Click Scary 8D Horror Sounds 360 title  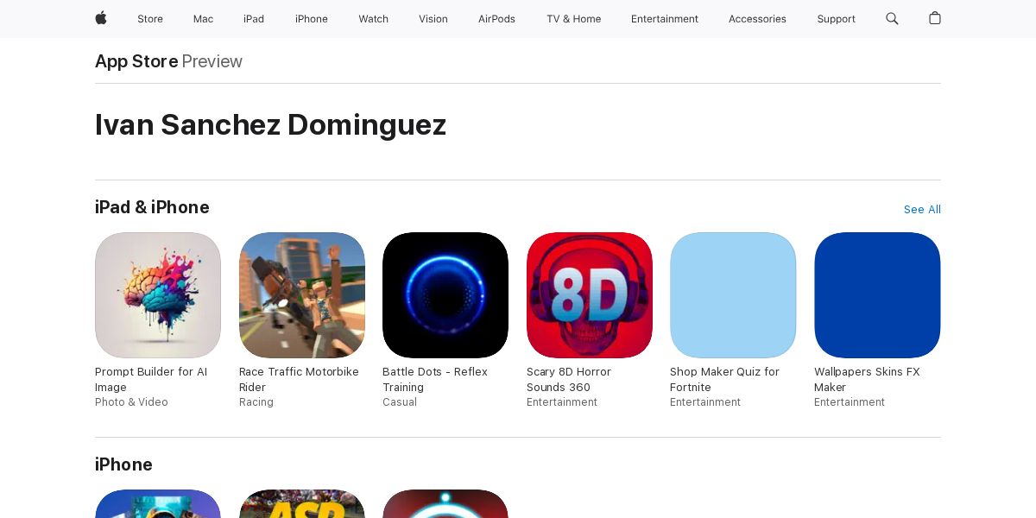[x=569, y=380]
